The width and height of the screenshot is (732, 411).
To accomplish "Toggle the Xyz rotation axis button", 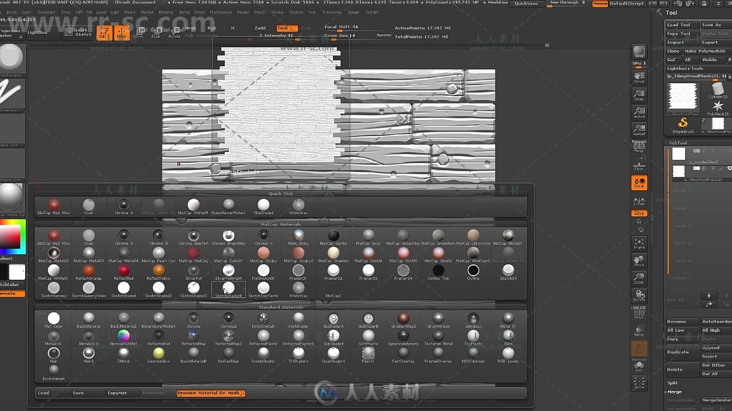I will [639, 213].
